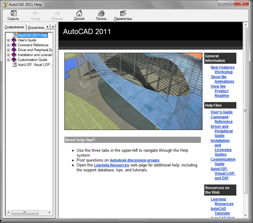Screen dimensions: 253x223
Task: Open AutoLISP, Visual LISP, and DXF link
Action: pos(223,173)
